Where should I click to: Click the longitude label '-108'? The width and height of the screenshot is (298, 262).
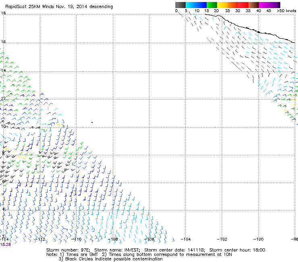click(113, 239)
